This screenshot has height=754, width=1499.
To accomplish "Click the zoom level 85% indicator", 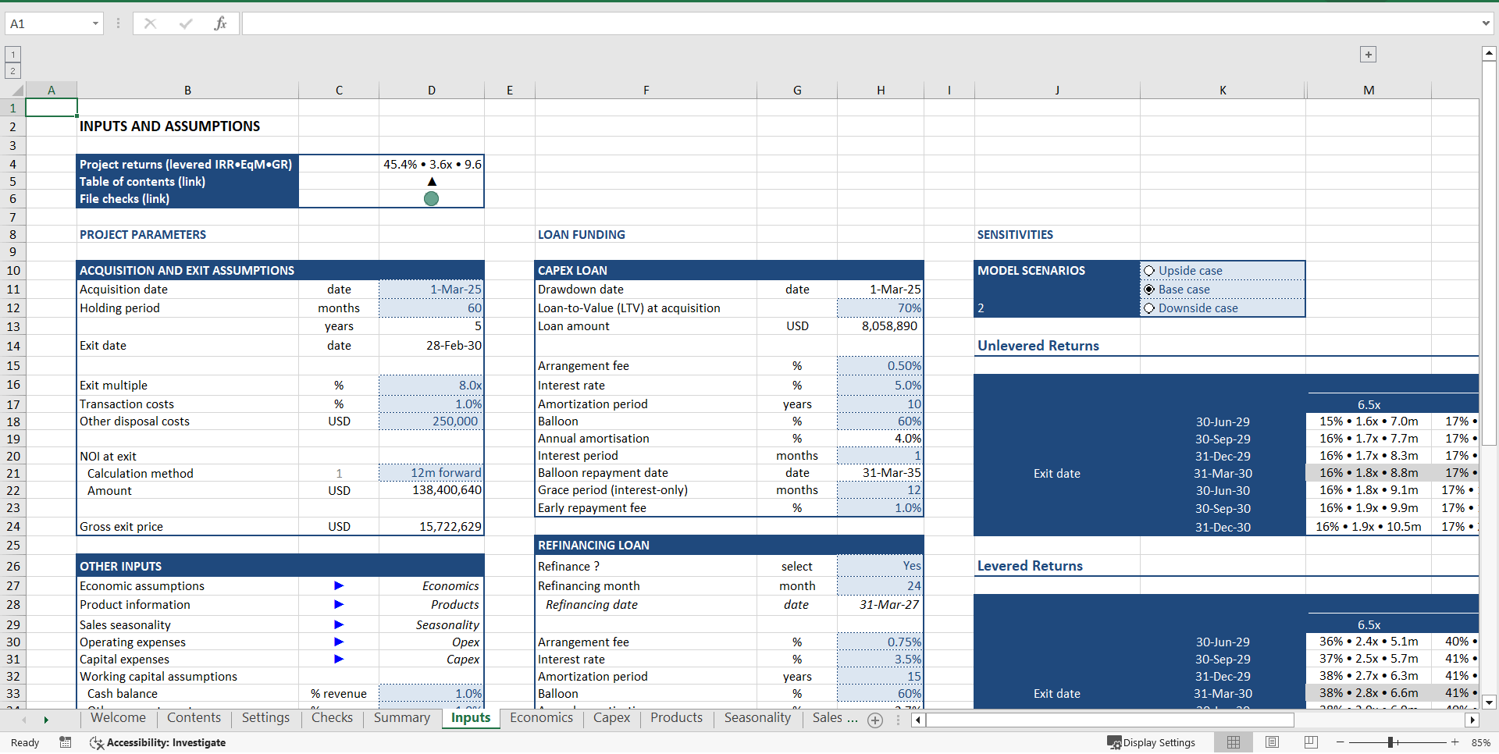I will click(1480, 742).
